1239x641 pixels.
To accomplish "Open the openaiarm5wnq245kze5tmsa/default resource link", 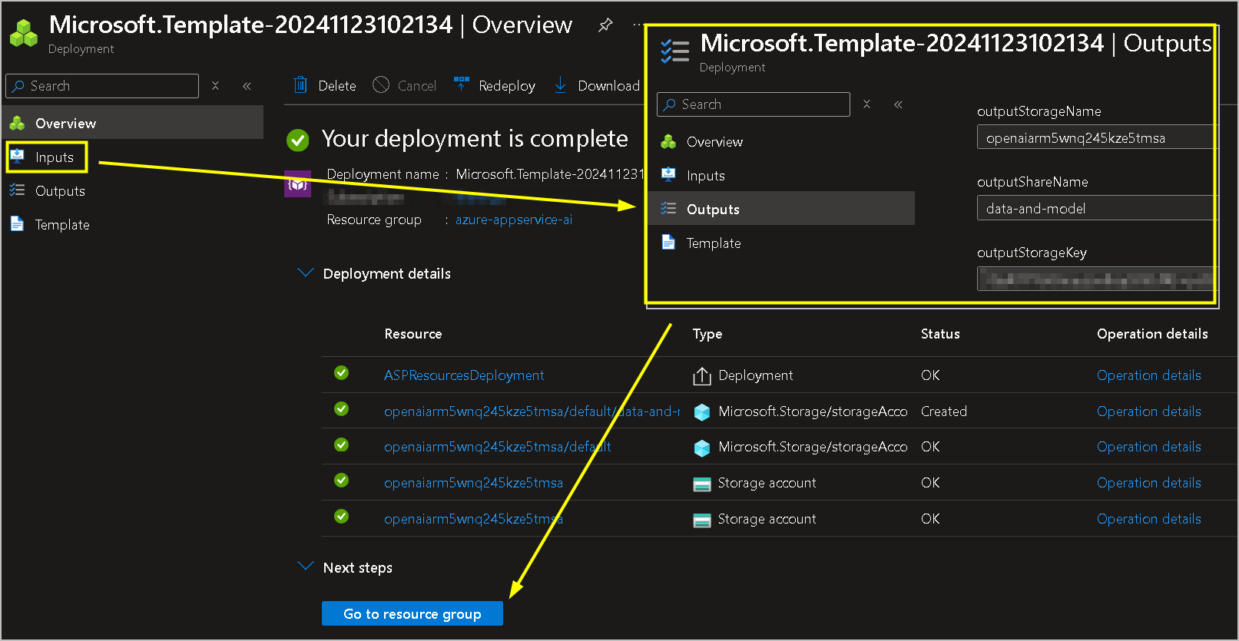I will pos(498,447).
